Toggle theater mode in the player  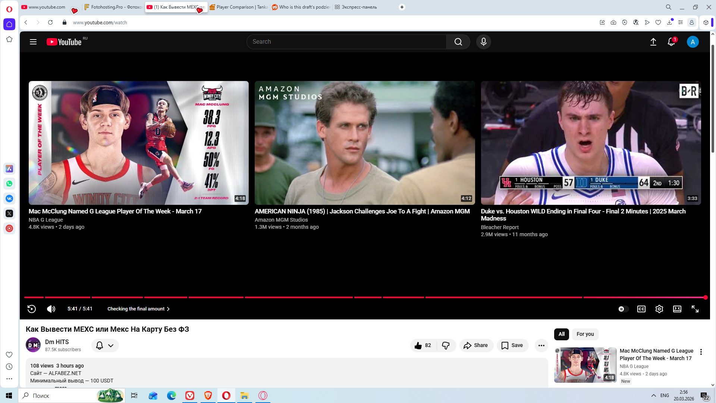[x=677, y=309]
